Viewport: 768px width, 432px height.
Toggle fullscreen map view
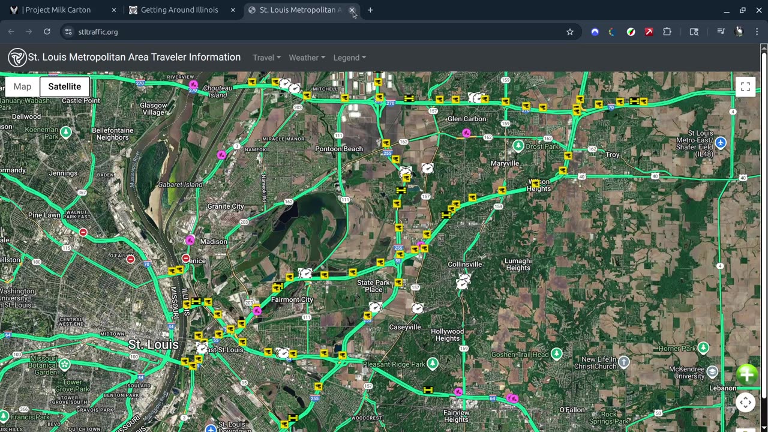745,87
